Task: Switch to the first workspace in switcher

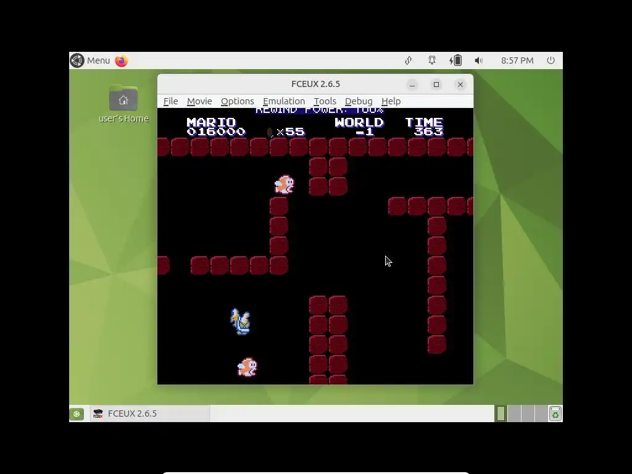Action: 501,414
